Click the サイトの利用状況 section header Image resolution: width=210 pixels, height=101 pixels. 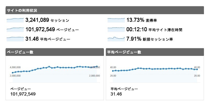click(x=105, y=10)
